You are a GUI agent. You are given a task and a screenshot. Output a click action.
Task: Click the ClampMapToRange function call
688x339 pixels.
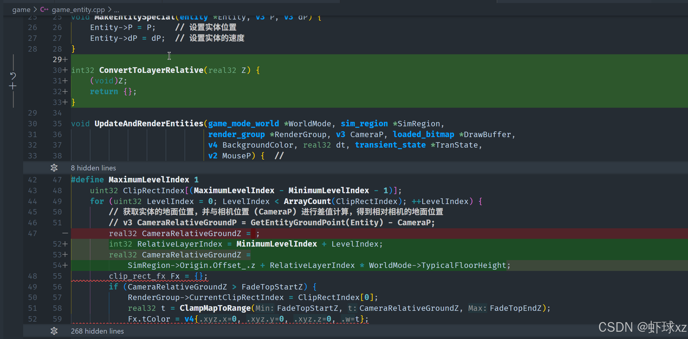point(215,308)
